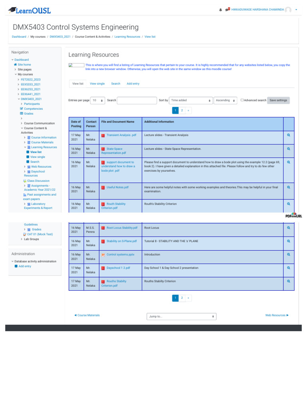307x410 pixels.
Task: Click the LearnOUSL logo
Action: [x=30, y=10]
